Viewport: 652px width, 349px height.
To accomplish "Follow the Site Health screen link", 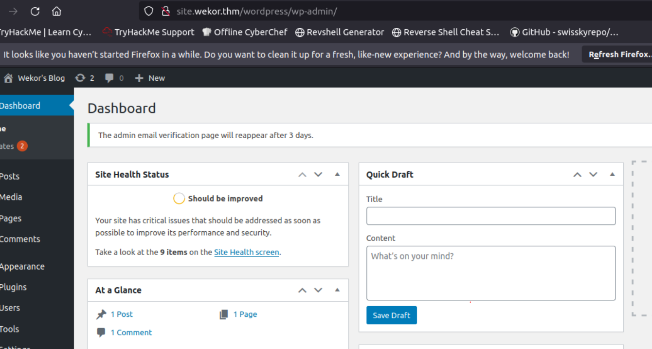I will tap(246, 252).
